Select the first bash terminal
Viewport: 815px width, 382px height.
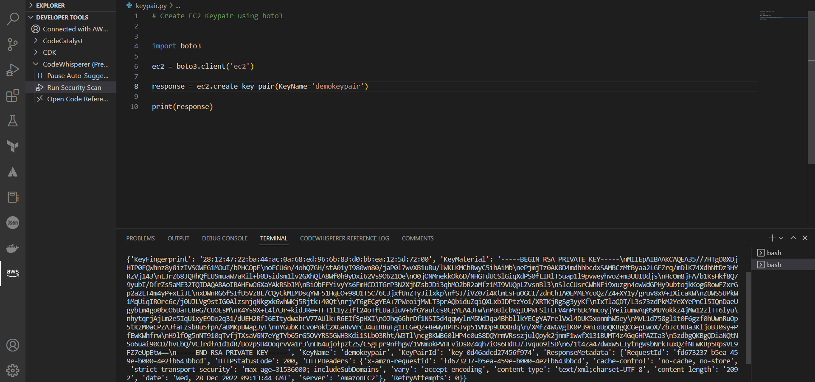(783, 253)
